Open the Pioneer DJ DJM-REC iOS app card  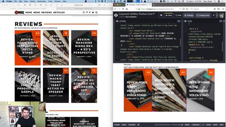pyautogui.click(x=84, y=85)
